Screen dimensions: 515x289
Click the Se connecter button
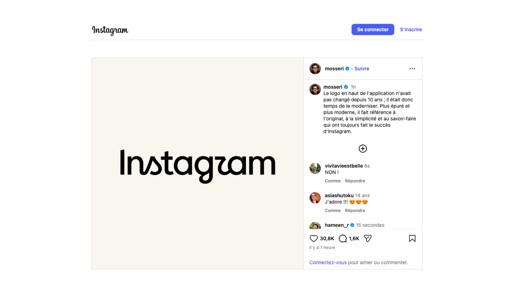click(373, 29)
